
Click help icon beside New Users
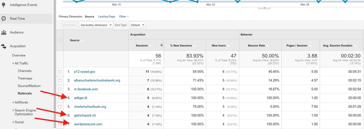(x=229, y=45)
